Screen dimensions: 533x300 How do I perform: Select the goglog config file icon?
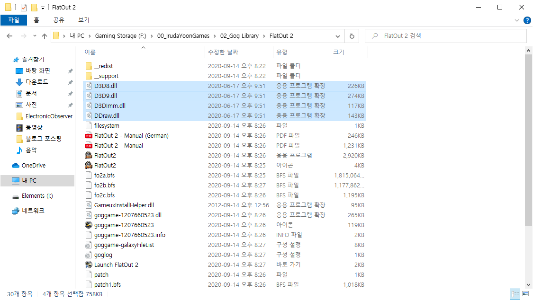(x=89, y=255)
